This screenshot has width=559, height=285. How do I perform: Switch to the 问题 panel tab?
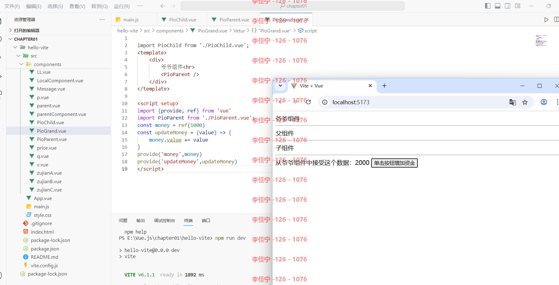123,220
